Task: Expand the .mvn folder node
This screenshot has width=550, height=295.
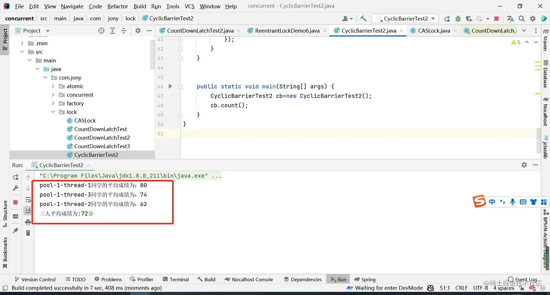Action: click(x=23, y=43)
